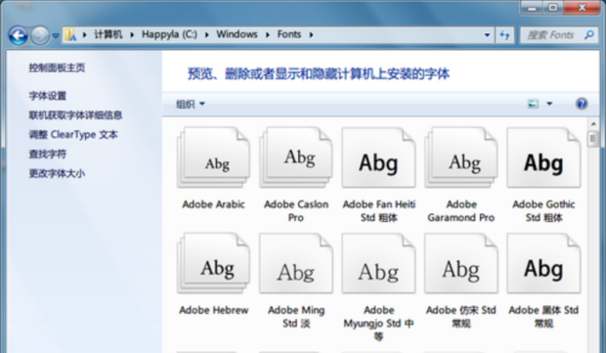The height and width of the screenshot is (353, 606).
Task: Select Adobe Gothic Std font icon
Action: 543,158
